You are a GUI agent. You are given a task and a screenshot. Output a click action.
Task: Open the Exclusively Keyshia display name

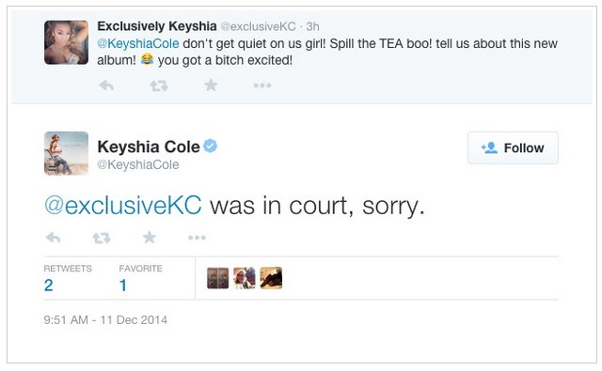pyautogui.click(x=157, y=26)
